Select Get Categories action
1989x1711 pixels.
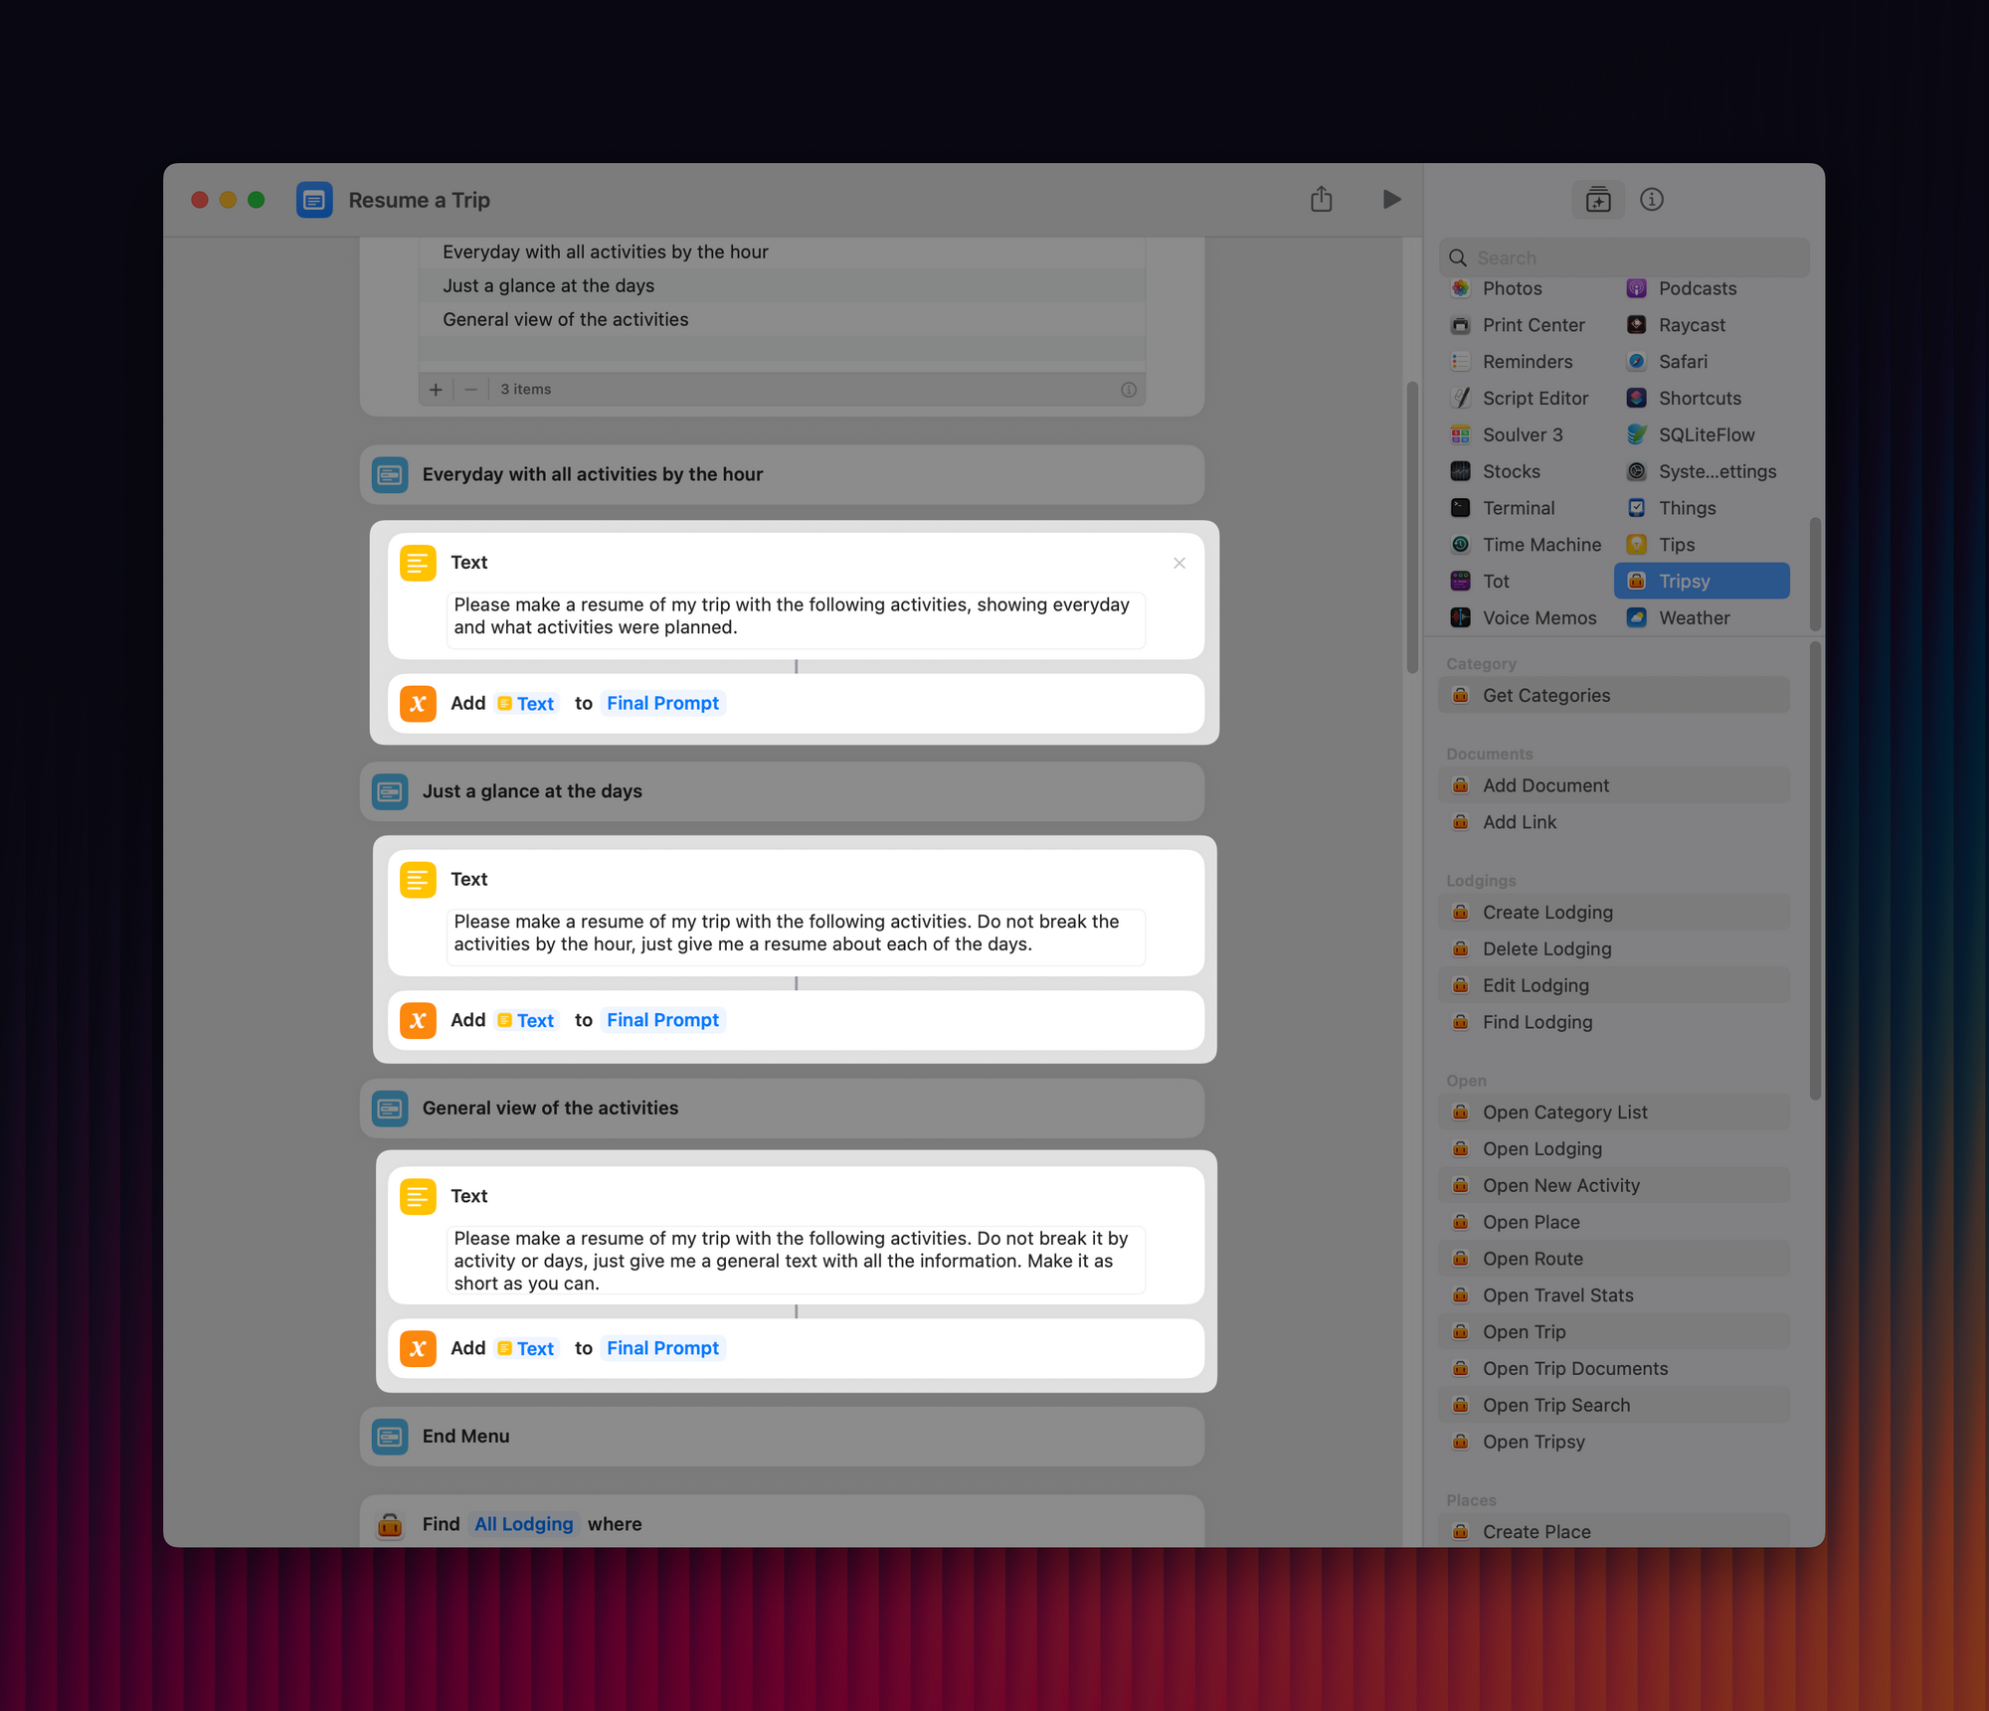(1613, 696)
